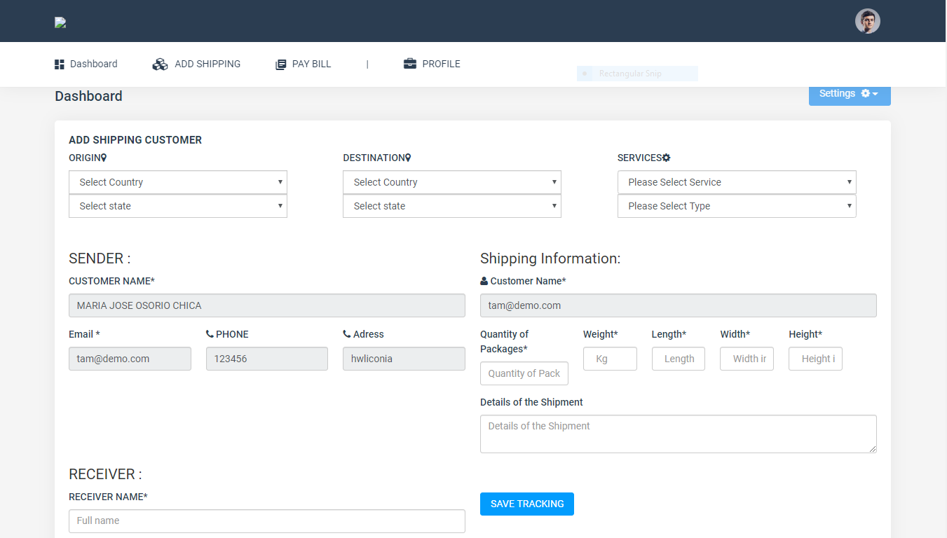Open the Destination Select Country dropdown

[452, 182]
